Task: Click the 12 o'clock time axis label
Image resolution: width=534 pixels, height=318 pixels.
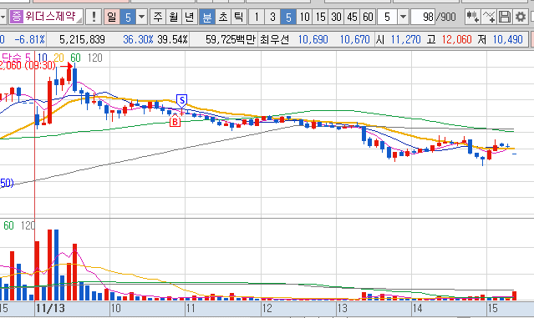Action: coord(267,309)
